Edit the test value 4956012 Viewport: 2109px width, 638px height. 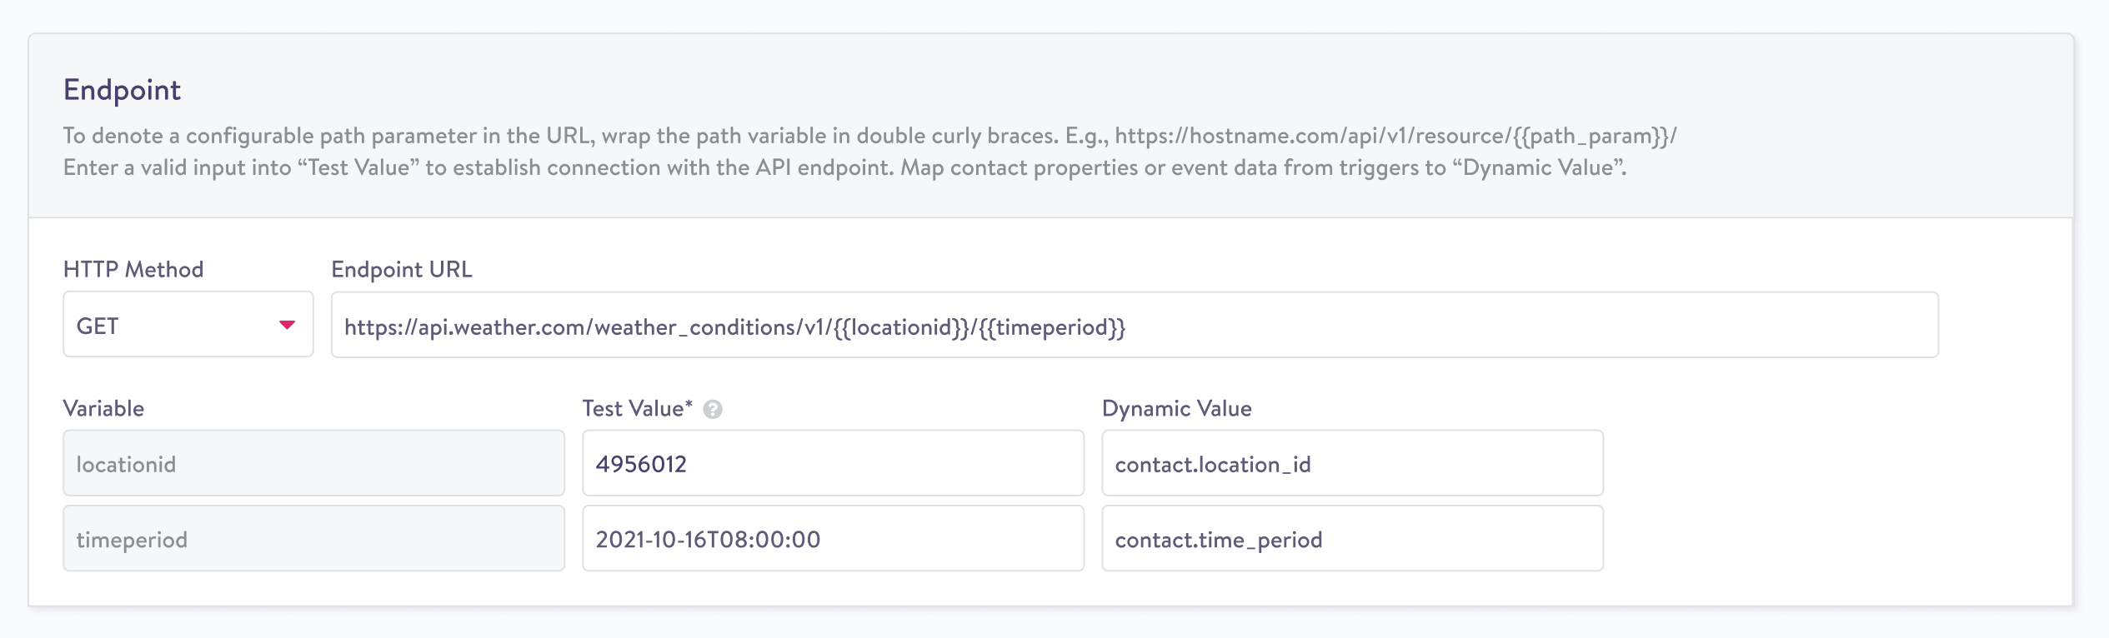832,464
